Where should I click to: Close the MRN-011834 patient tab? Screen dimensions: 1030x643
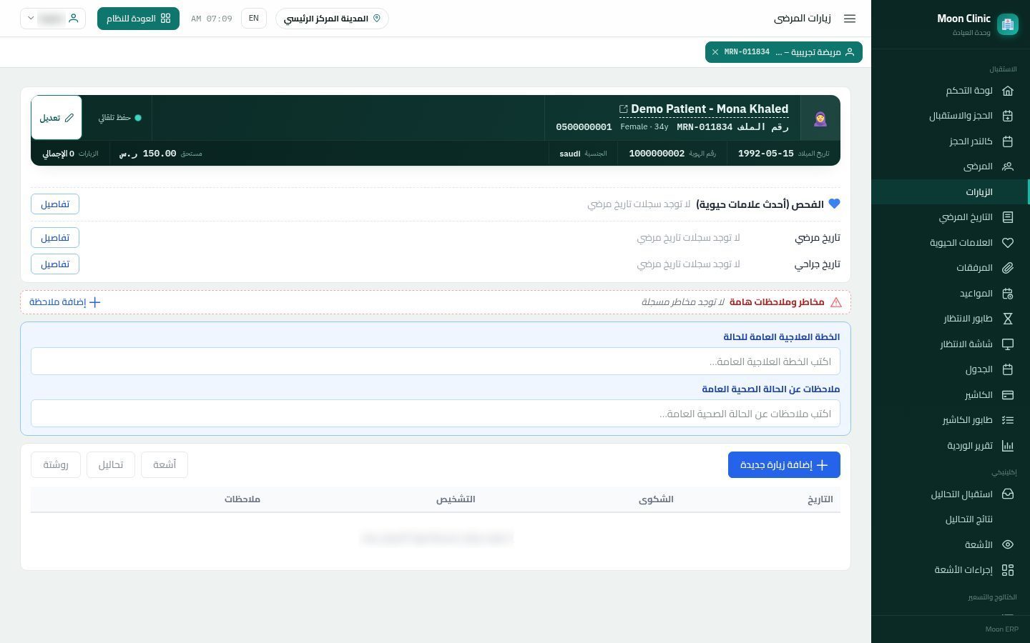(715, 52)
